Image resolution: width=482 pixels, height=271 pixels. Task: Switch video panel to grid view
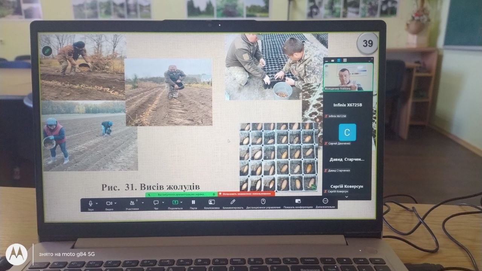pos(345,60)
